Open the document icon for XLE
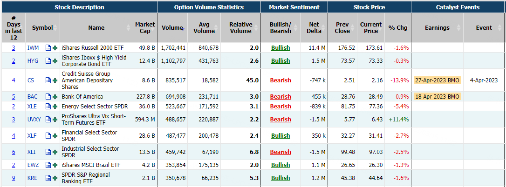Screen dimensions: 506x187 point(48,107)
